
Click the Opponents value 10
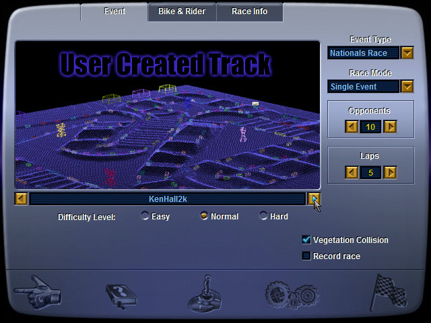click(370, 127)
